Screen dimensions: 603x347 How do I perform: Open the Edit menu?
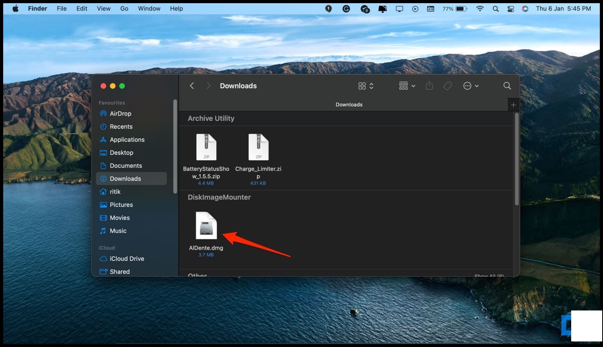coord(82,8)
